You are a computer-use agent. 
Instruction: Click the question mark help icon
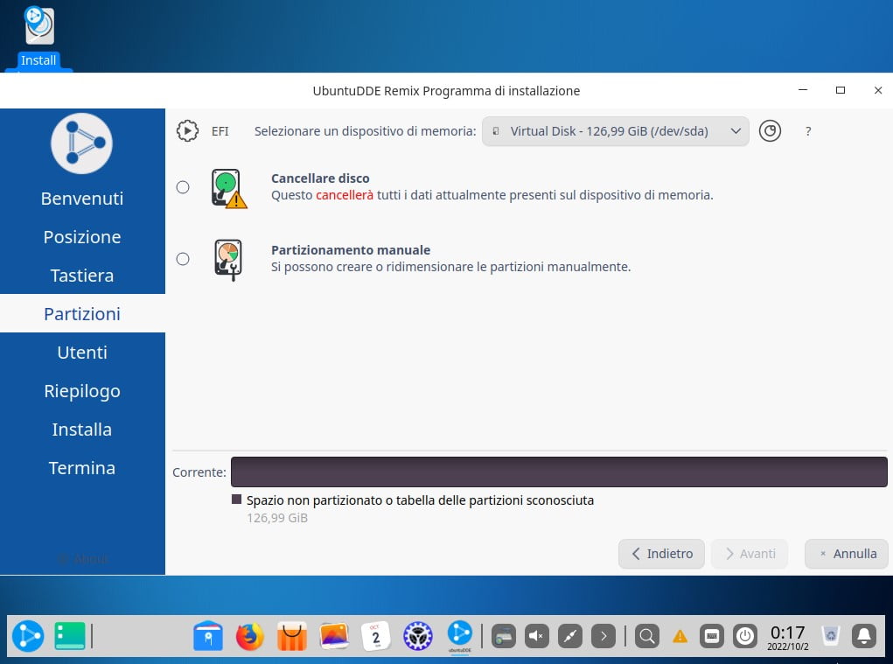point(808,131)
